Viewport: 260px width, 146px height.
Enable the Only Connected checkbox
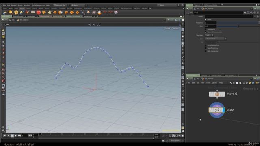(x=206, y=51)
